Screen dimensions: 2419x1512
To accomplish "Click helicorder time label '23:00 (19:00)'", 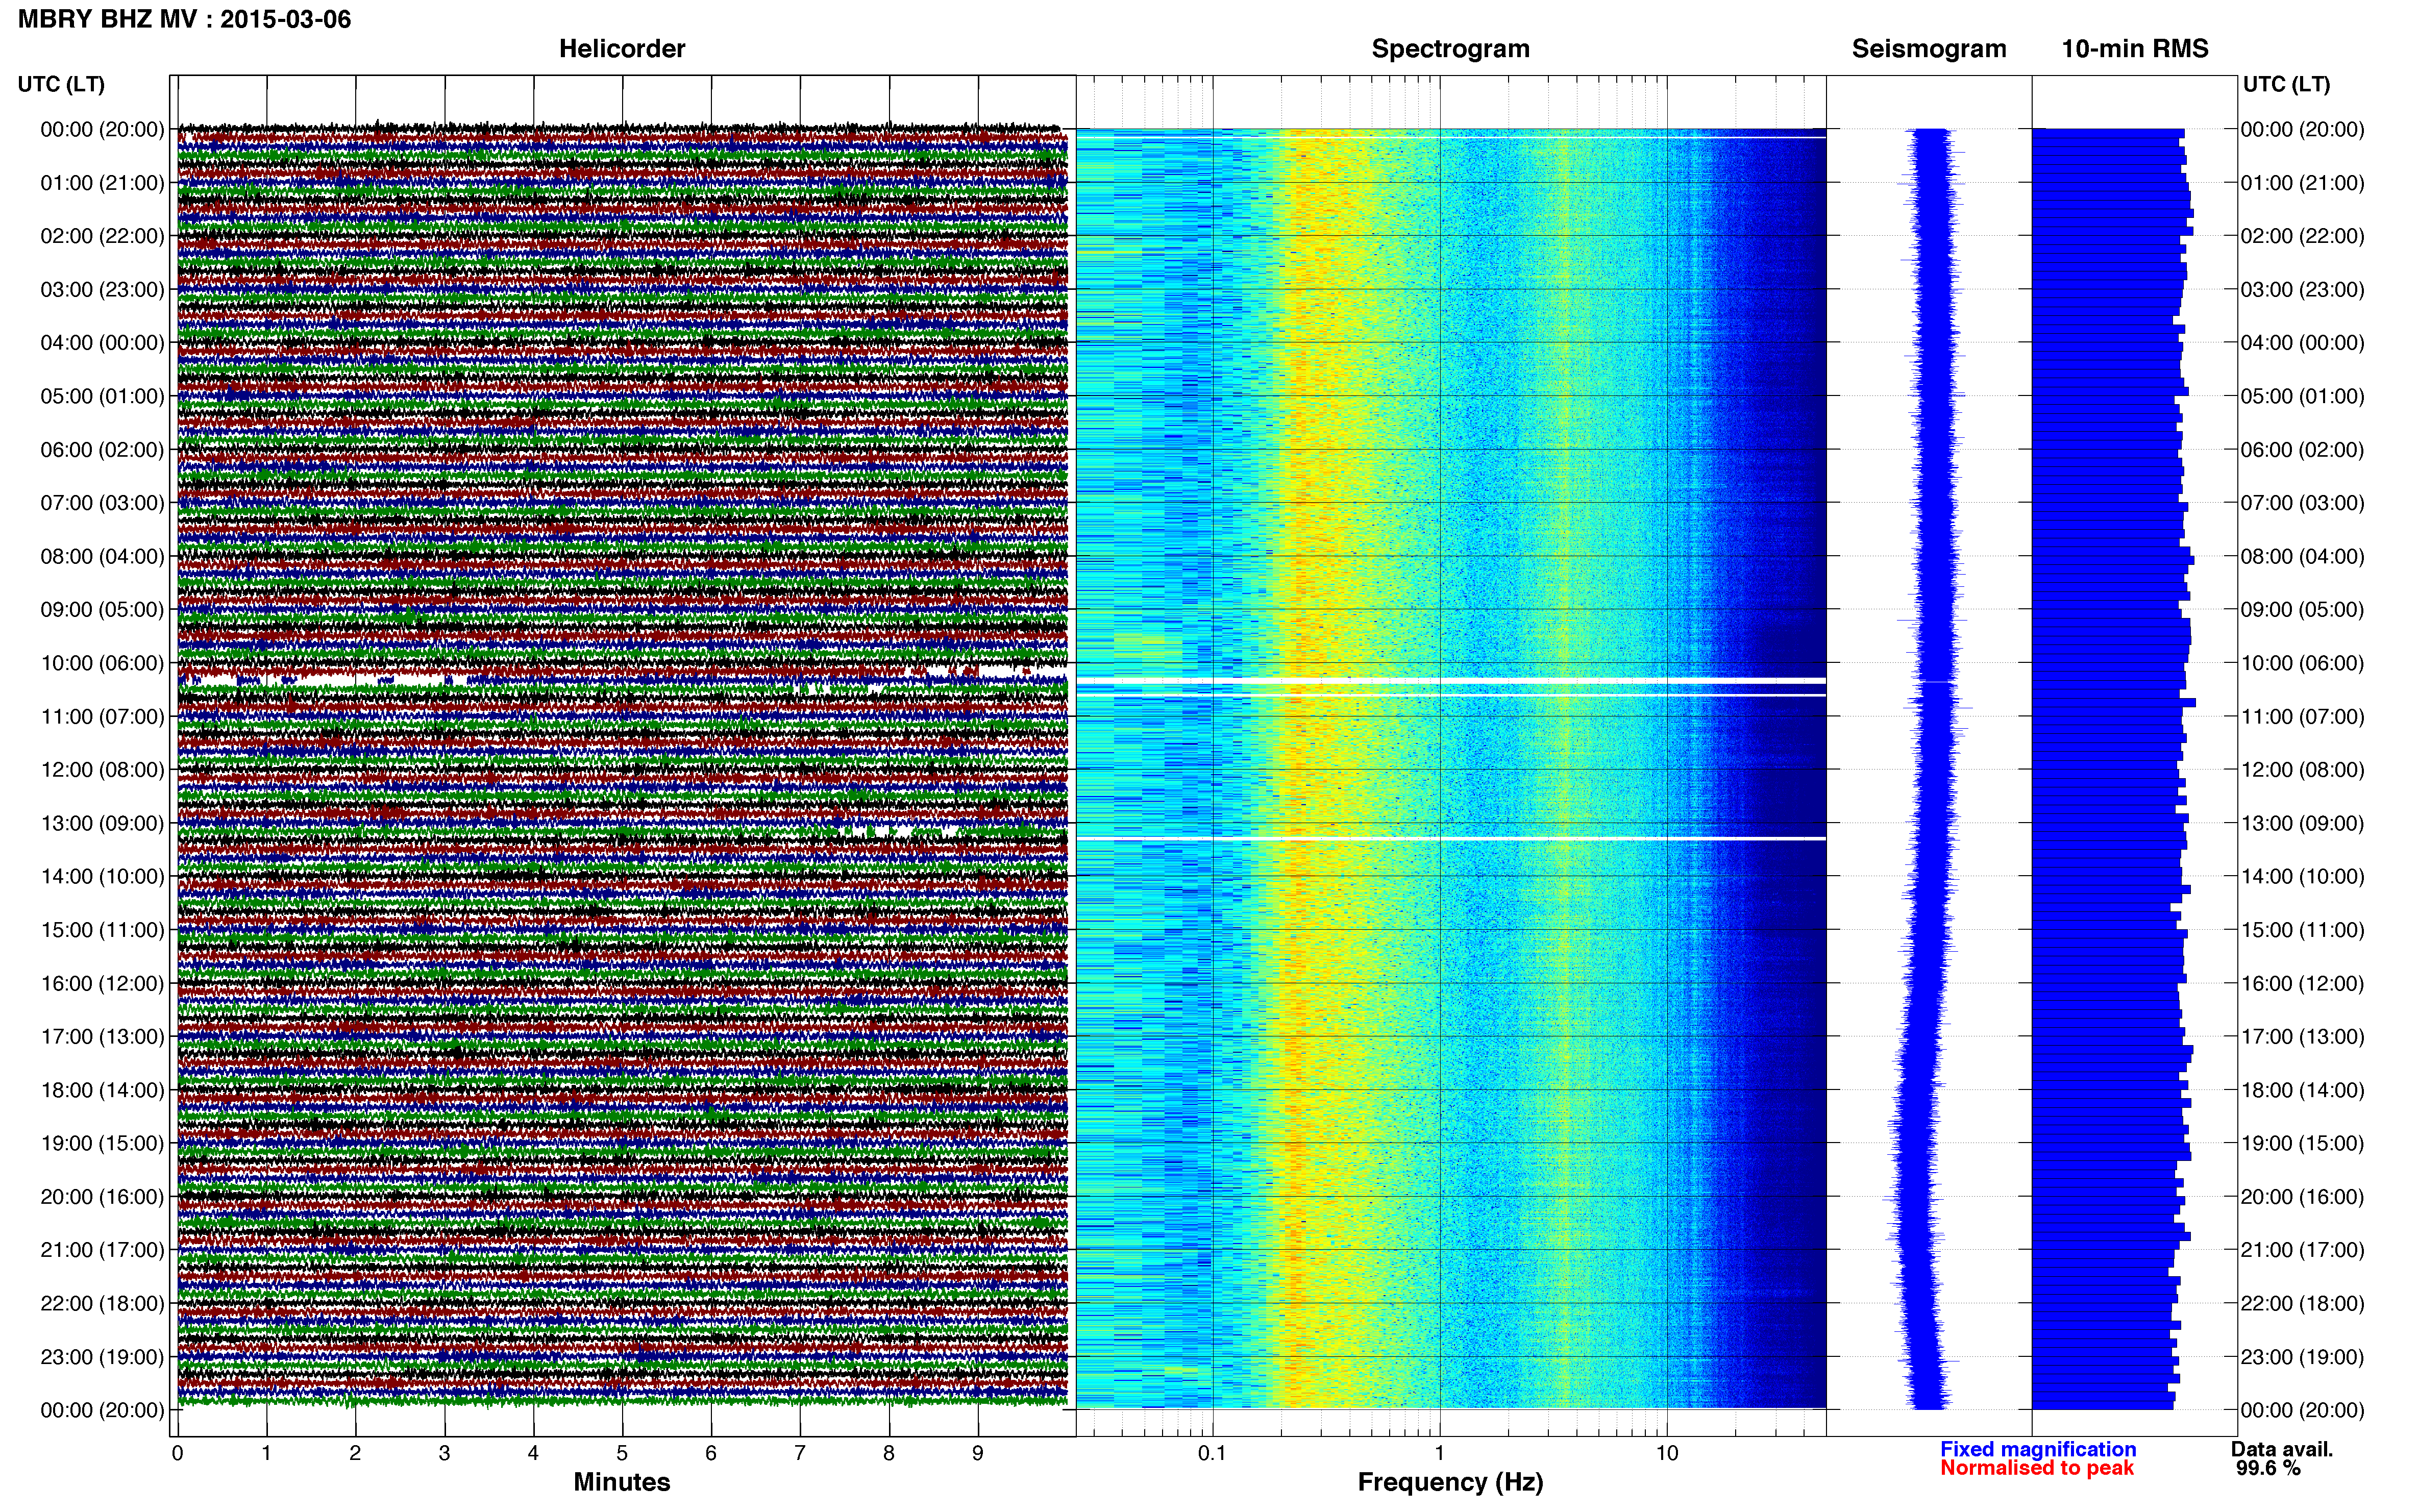I will click(102, 1357).
